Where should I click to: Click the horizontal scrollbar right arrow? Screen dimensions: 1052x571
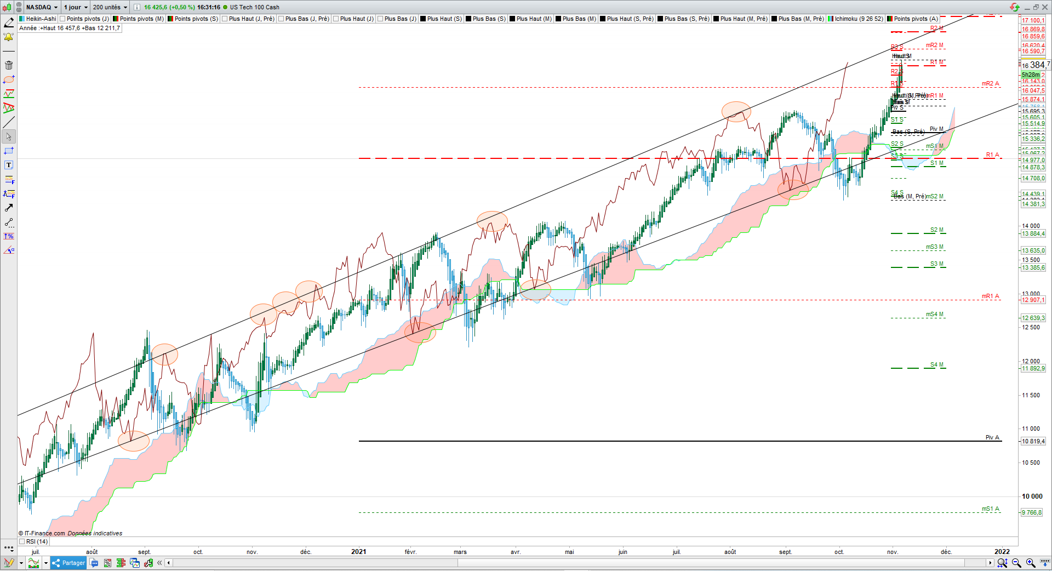(x=990, y=563)
